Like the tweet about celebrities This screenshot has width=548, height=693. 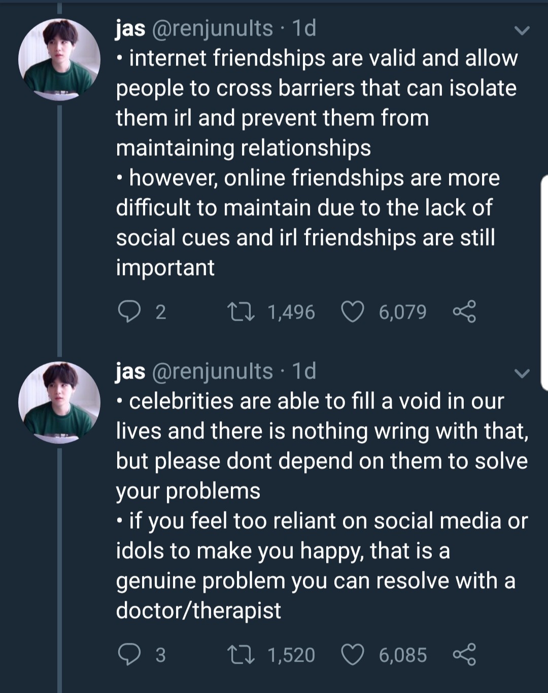(352, 654)
